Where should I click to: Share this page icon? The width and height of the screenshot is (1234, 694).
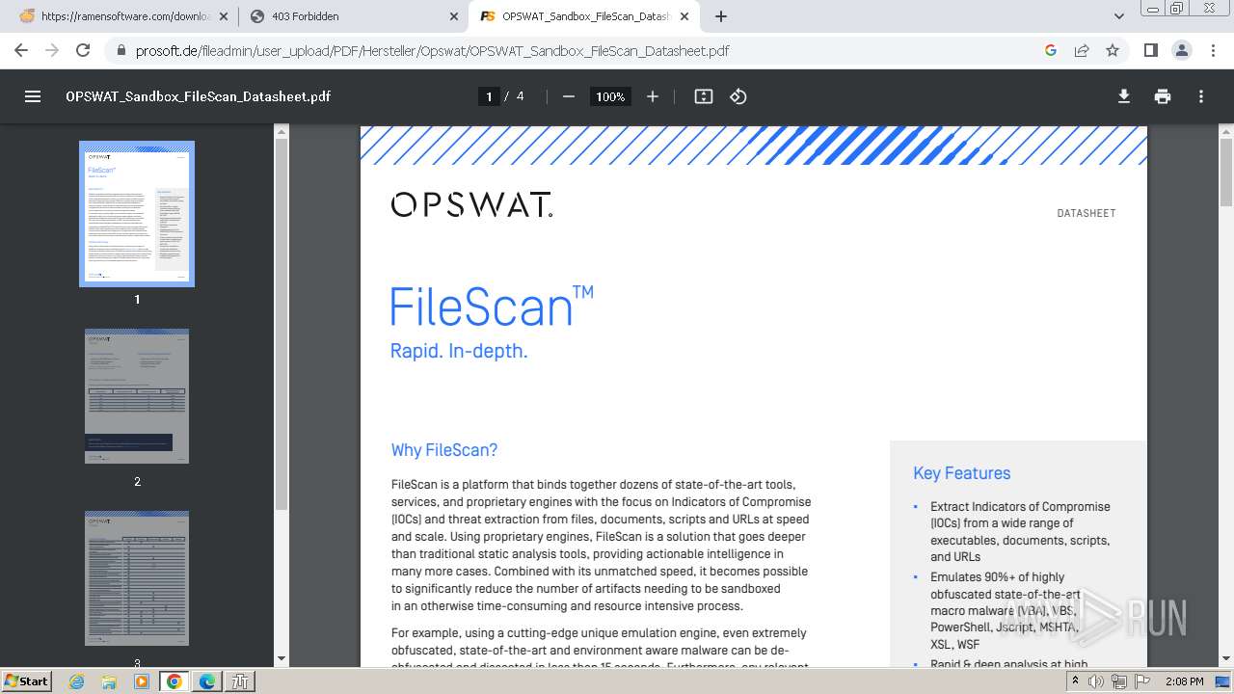(1082, 50)
